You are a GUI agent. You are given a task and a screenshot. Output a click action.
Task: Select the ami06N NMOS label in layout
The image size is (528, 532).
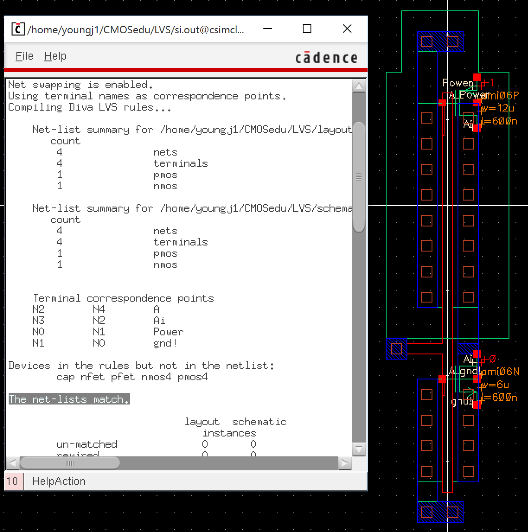point(500,372)
